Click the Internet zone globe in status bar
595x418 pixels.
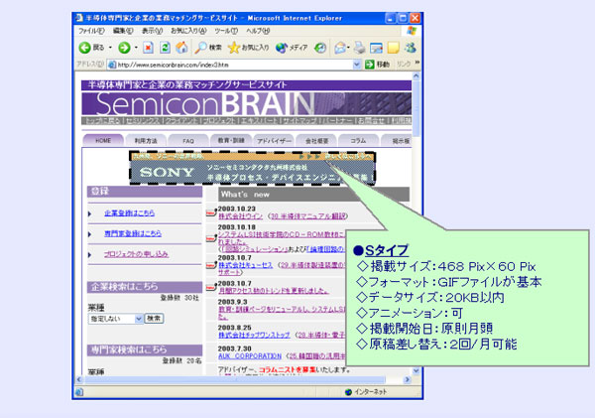(348, 392)
